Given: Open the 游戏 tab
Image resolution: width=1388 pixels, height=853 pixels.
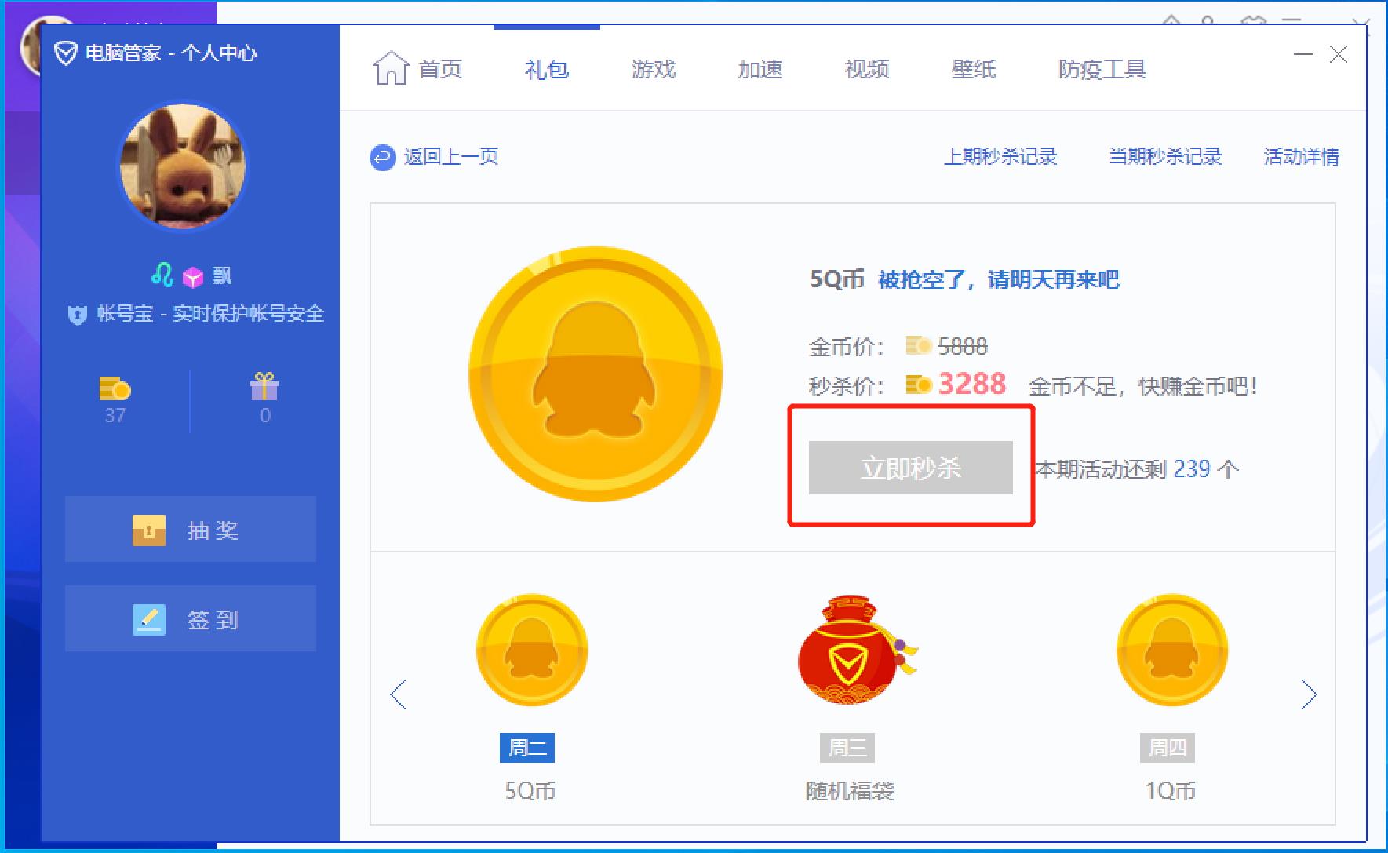Looking at the screenshot, I should point(654,70).
